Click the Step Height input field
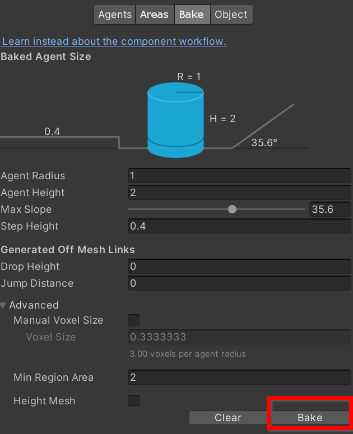This screenshot has height=434, width=353. pyautogui.click(x=239, y=226)
